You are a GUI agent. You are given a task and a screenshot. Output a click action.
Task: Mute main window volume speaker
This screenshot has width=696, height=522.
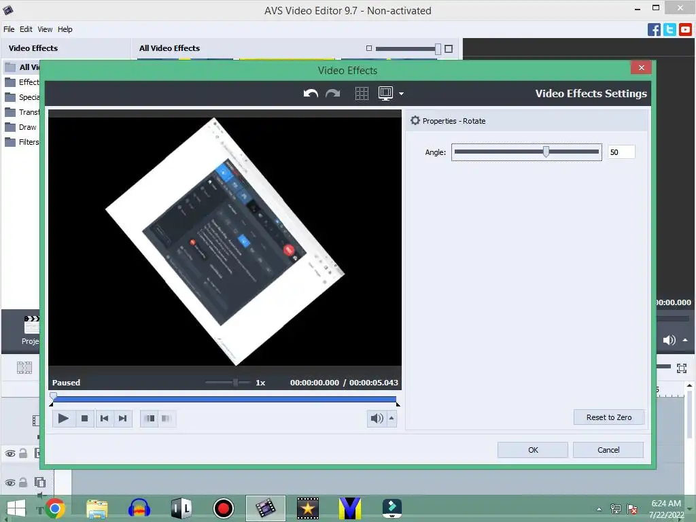click(669, 340)
